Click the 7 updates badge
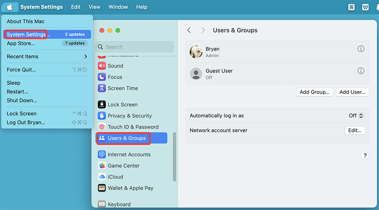 coord(75,43)
